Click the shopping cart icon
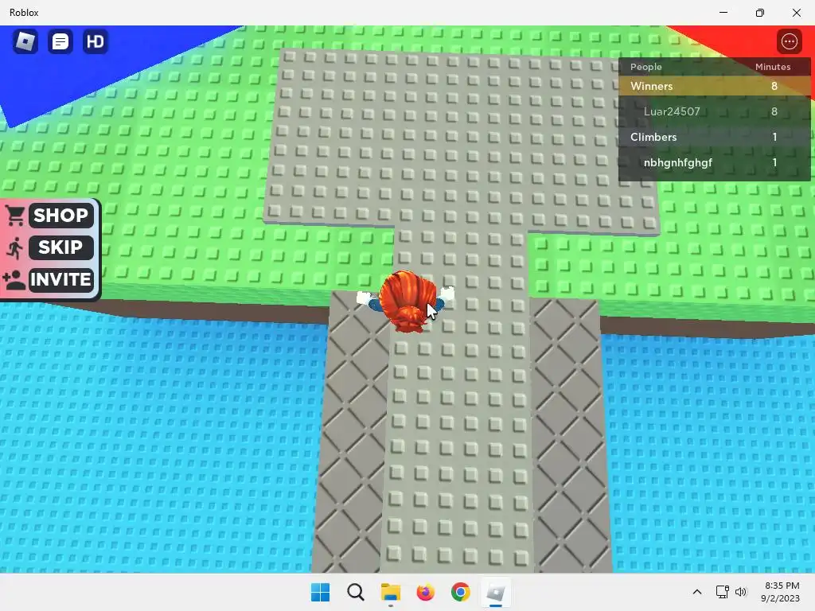This screenshot has height=611, width=815. coord(15,215)
